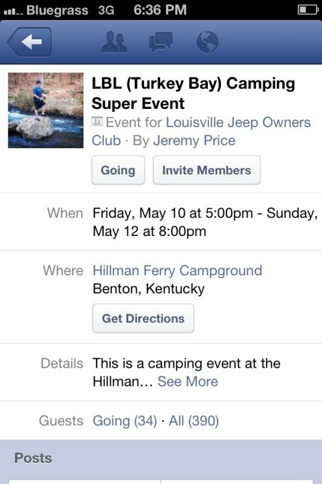
Task: Tap the signal strength bars icon
Action: (x=13, y=11)
